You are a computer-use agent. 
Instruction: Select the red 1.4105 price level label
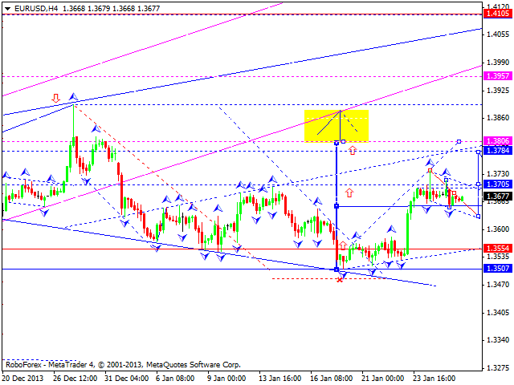pos(498,14)
